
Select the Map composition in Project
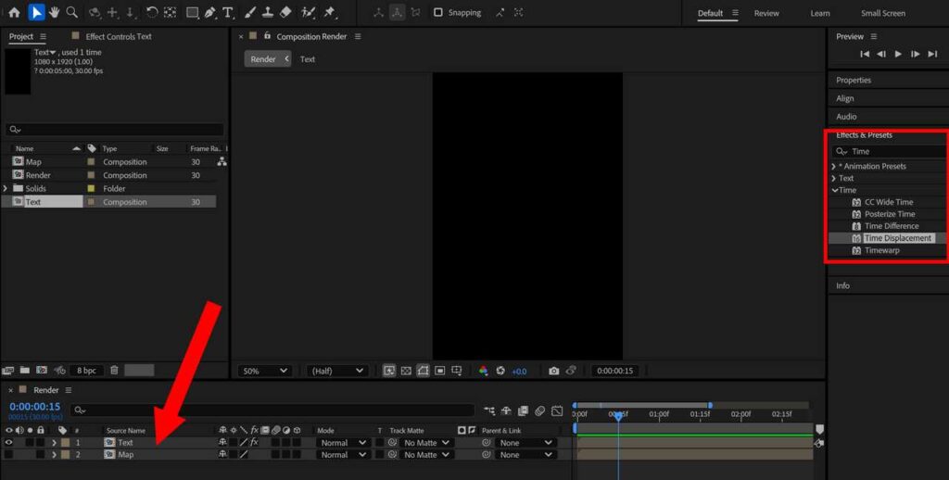pos(33,161)
